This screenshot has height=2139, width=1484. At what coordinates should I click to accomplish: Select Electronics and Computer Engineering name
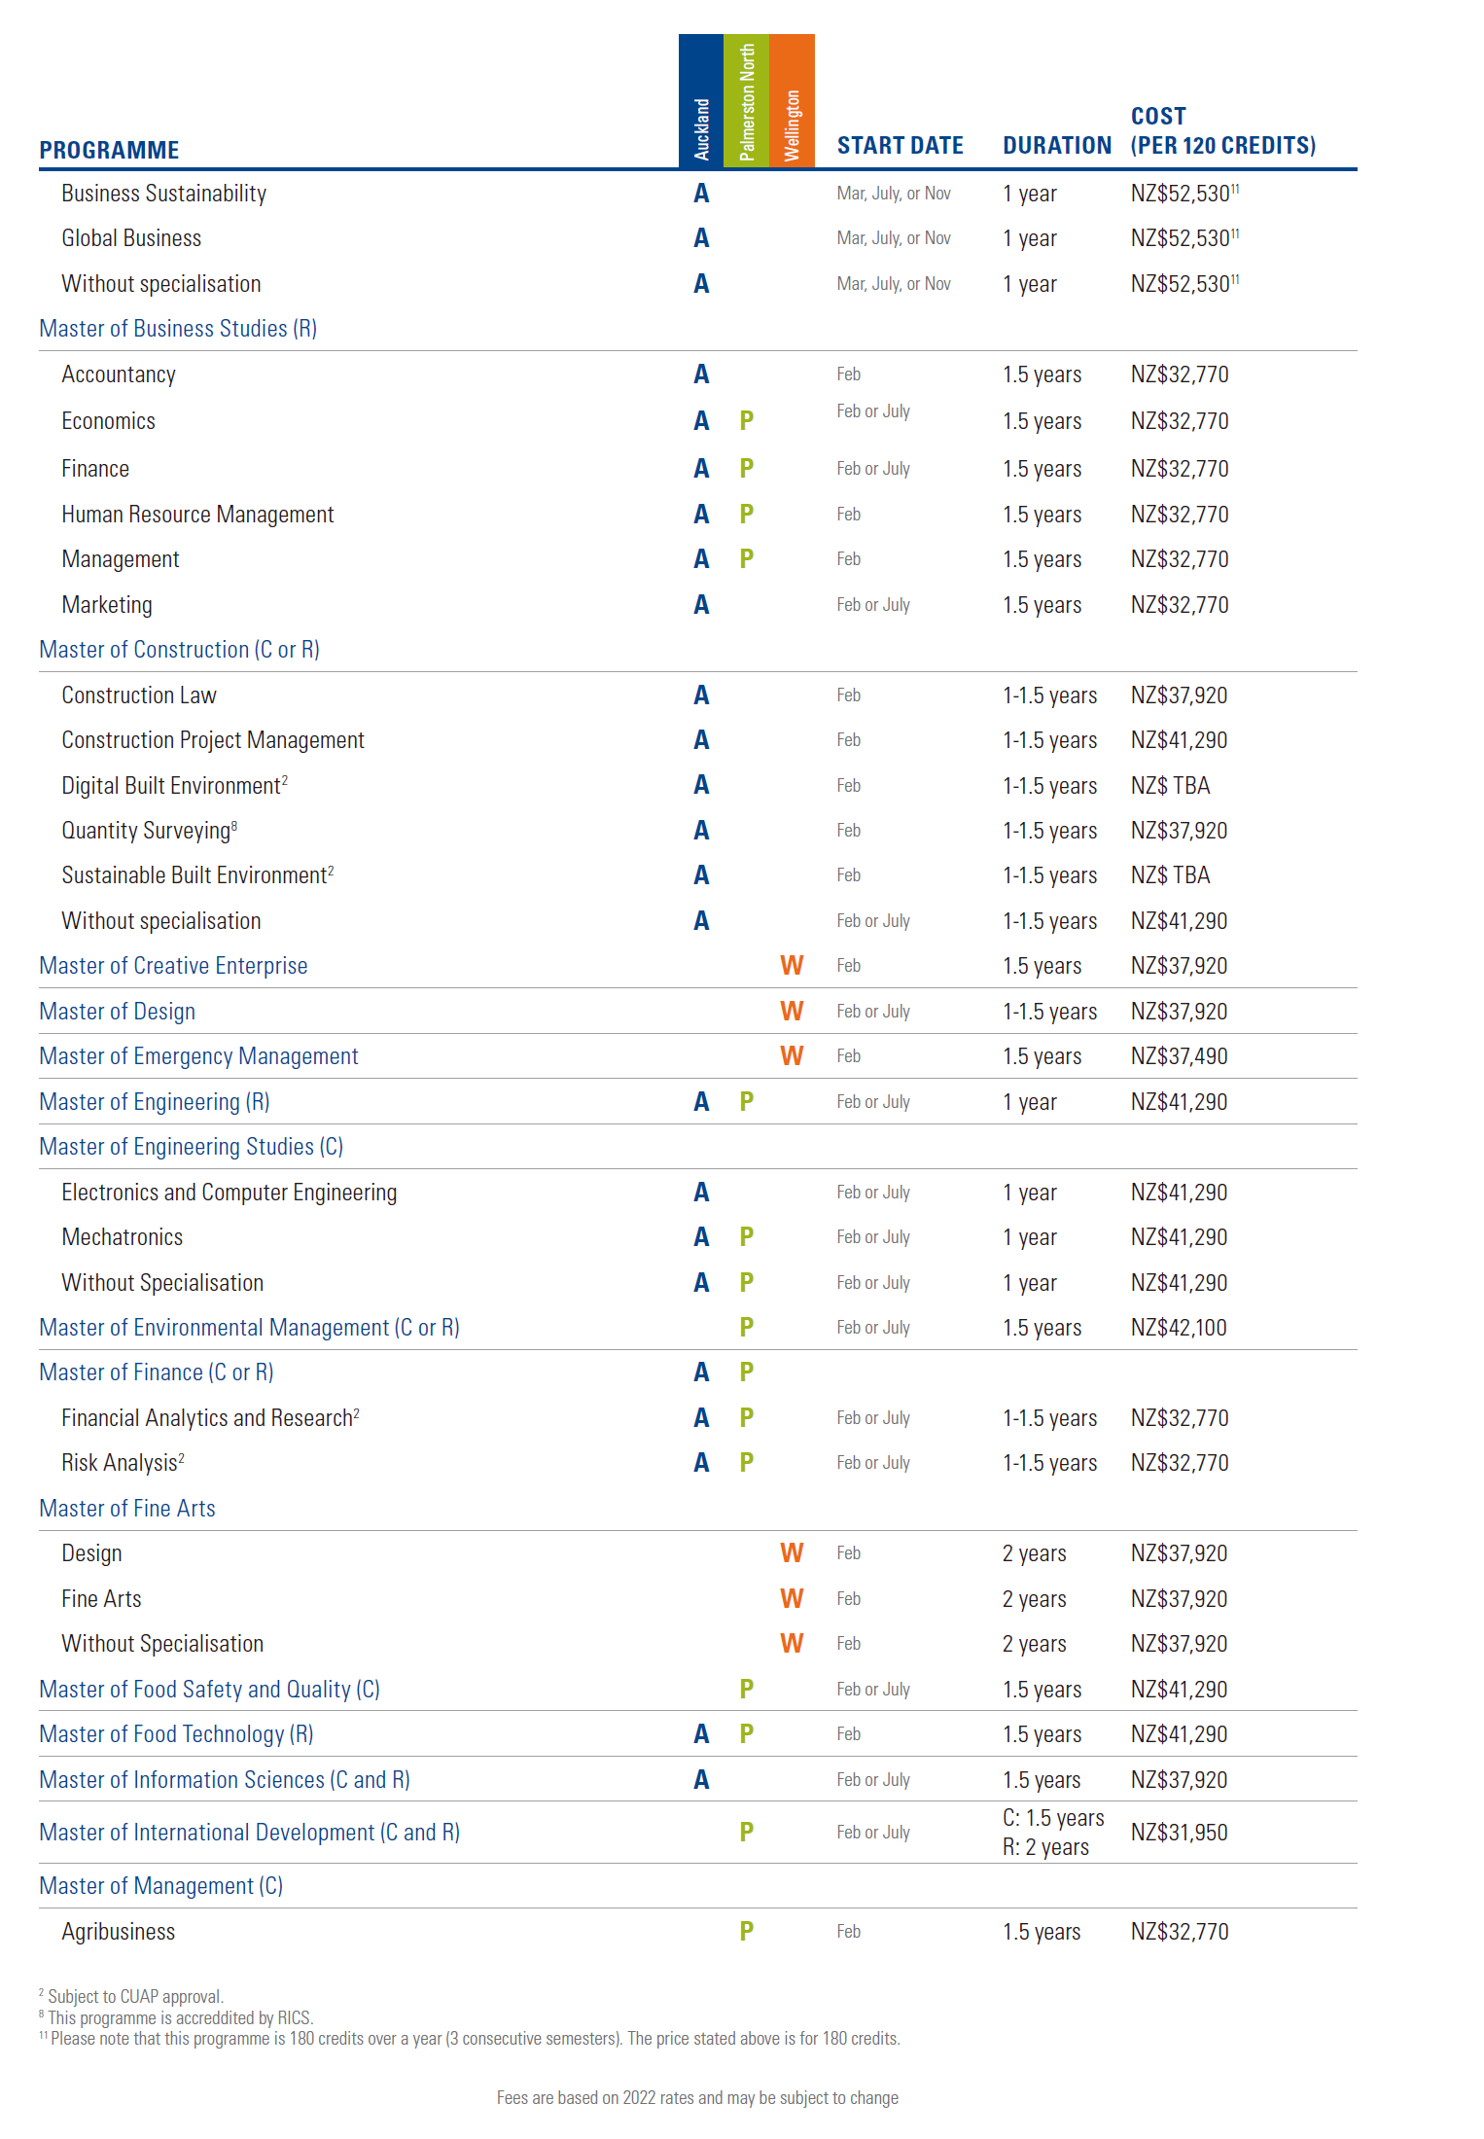pos(229,1193)
